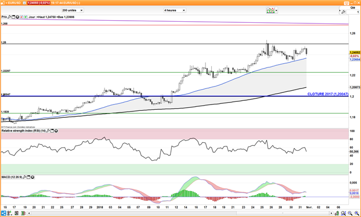This screenshot has height=217, width=361.
Task: Click the red plus icon on Prix panel
Action: (21, 17)
